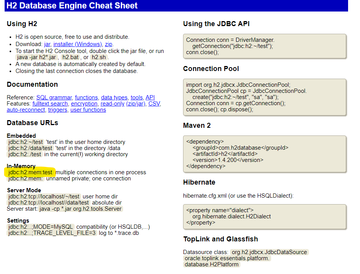Click the Hibernate heading
Image resolution: width=360 pixels, height=274 pixels.
tap(199, 182)
